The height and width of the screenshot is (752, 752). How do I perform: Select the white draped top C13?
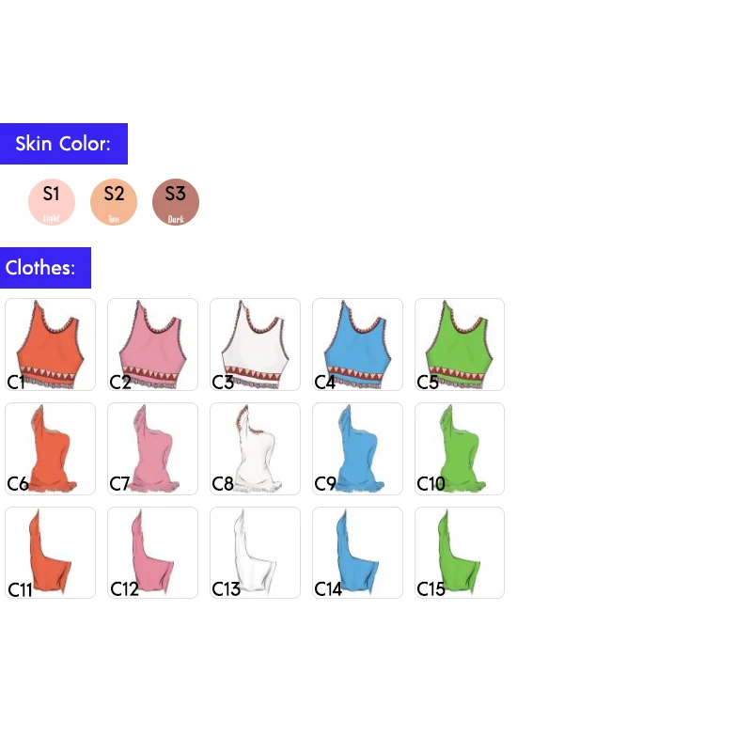click(255, 553)
